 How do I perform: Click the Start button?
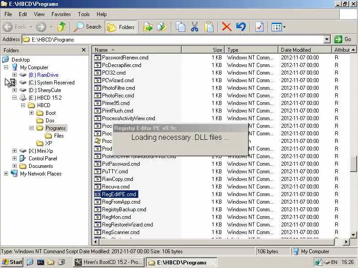[12, 262]
